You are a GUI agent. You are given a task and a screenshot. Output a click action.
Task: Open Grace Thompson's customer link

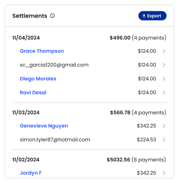pyautogui.click(x=42, y=51)
